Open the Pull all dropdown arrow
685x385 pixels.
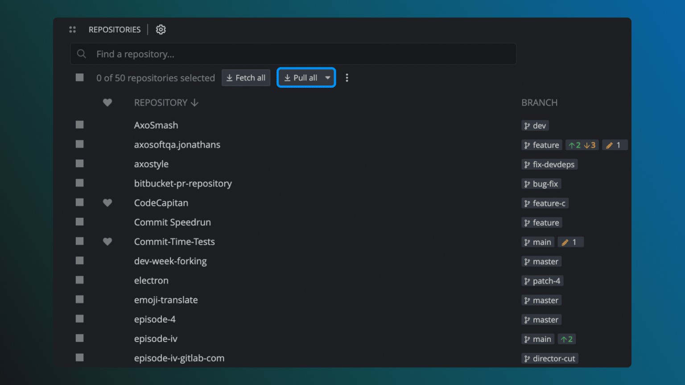coord(327,78)
